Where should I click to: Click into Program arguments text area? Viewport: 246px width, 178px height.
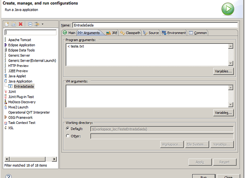[147, 55]
